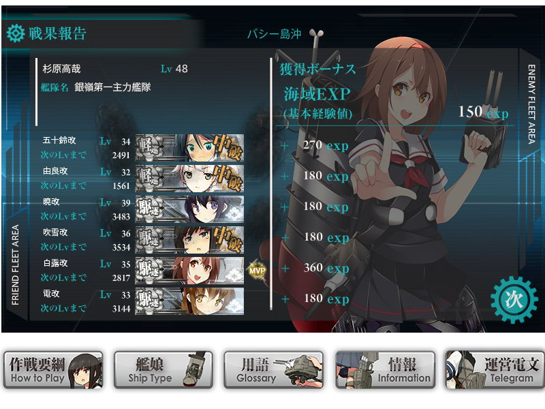Click the 360 exp bonus entry
Image resolution: width=545 pixels, height=409 pixels.
click(326, 268)
